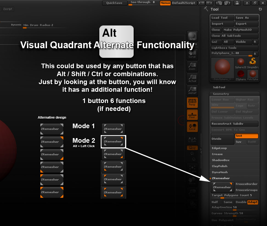The height and width of the screenshot is (226, 267).
Task: Click the QuickSave button
Action: pyautogui.click(x=115, y=3)
